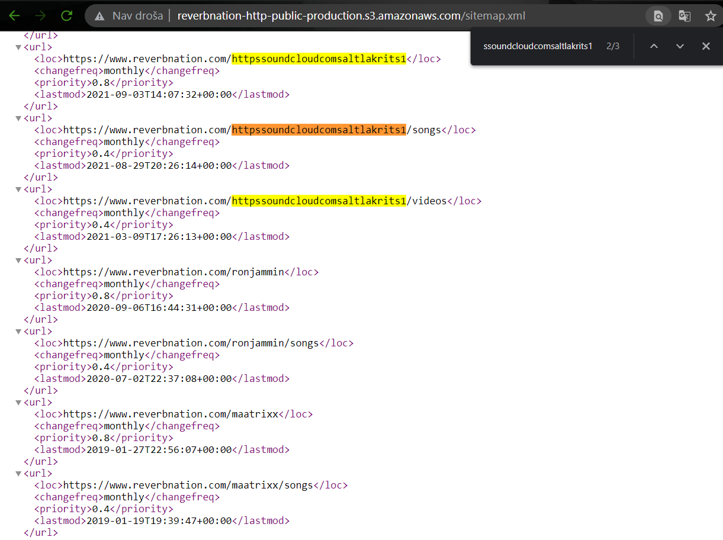Collapse the url node for httpssoundcloudcomsaltlakrits1/videos
Image resolution: width=723 pixels, height=540 pixels.
(18, 189)
